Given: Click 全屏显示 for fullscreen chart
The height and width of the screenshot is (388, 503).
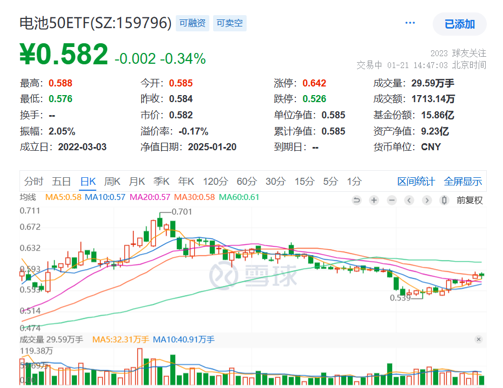Looking at the screenshot, I should [x=464, y=182].
